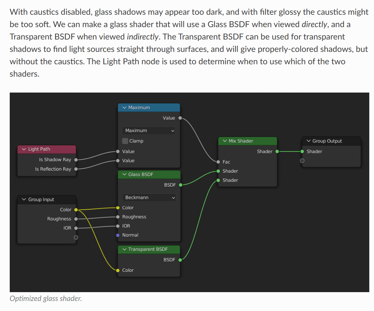Enable the Clamp checkbox on Maximum node

click(125, 141)
